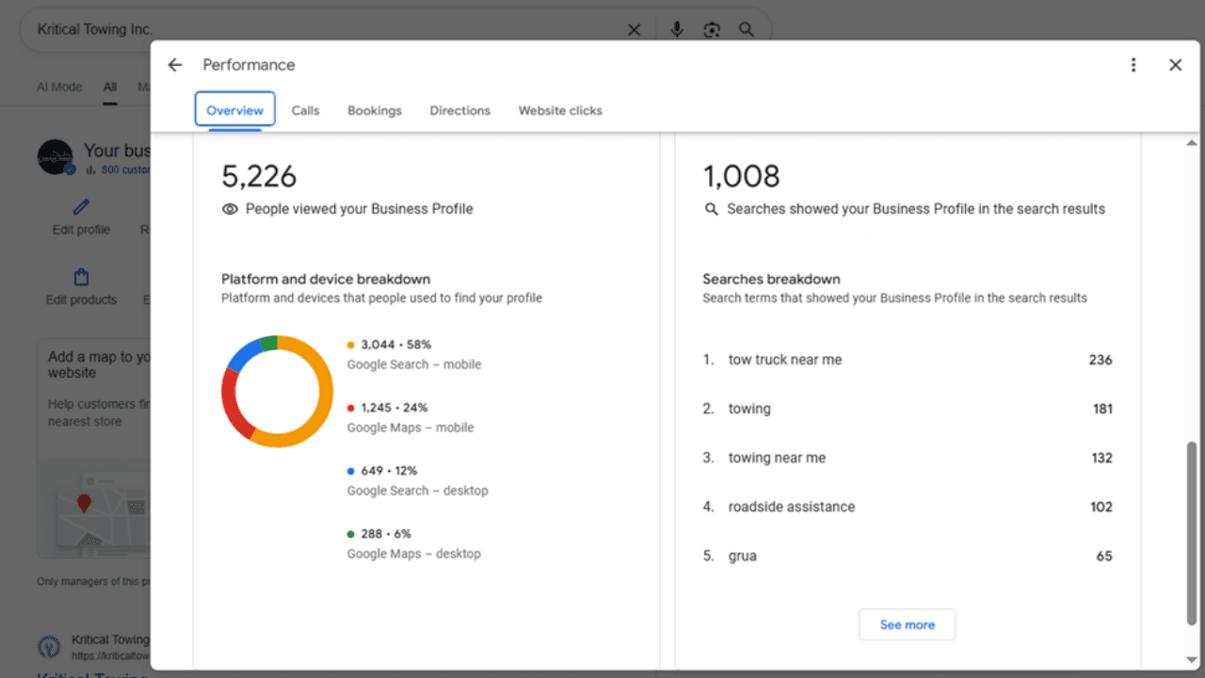Click scrollbar down arrow in dialog
The width and height of the screenshot is (1205, 678).
tap(1191, 660)
